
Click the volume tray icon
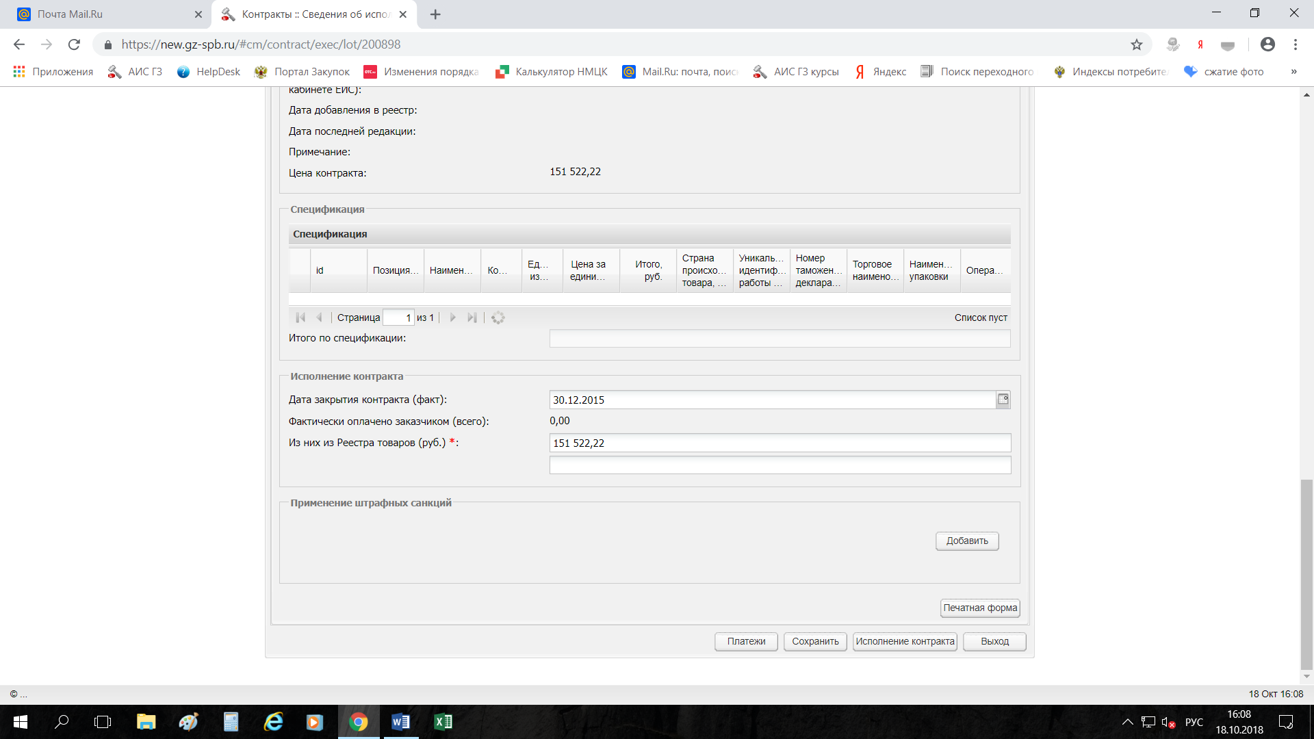tap(1168, 723)
